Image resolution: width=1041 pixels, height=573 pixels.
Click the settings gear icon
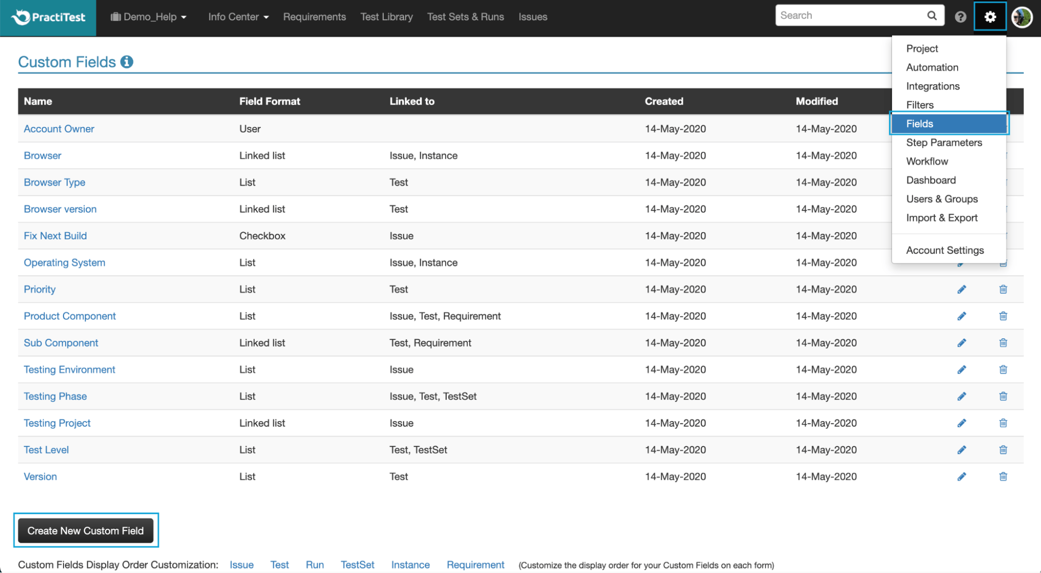pyautogui.click(x=989, y=16)
